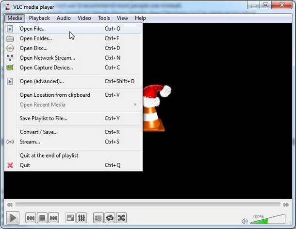Stop playback with the stop button
This screenshot has height=229, width=296.
[x=42, y=218]
